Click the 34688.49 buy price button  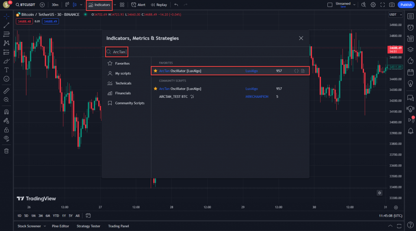coord(50,22)
